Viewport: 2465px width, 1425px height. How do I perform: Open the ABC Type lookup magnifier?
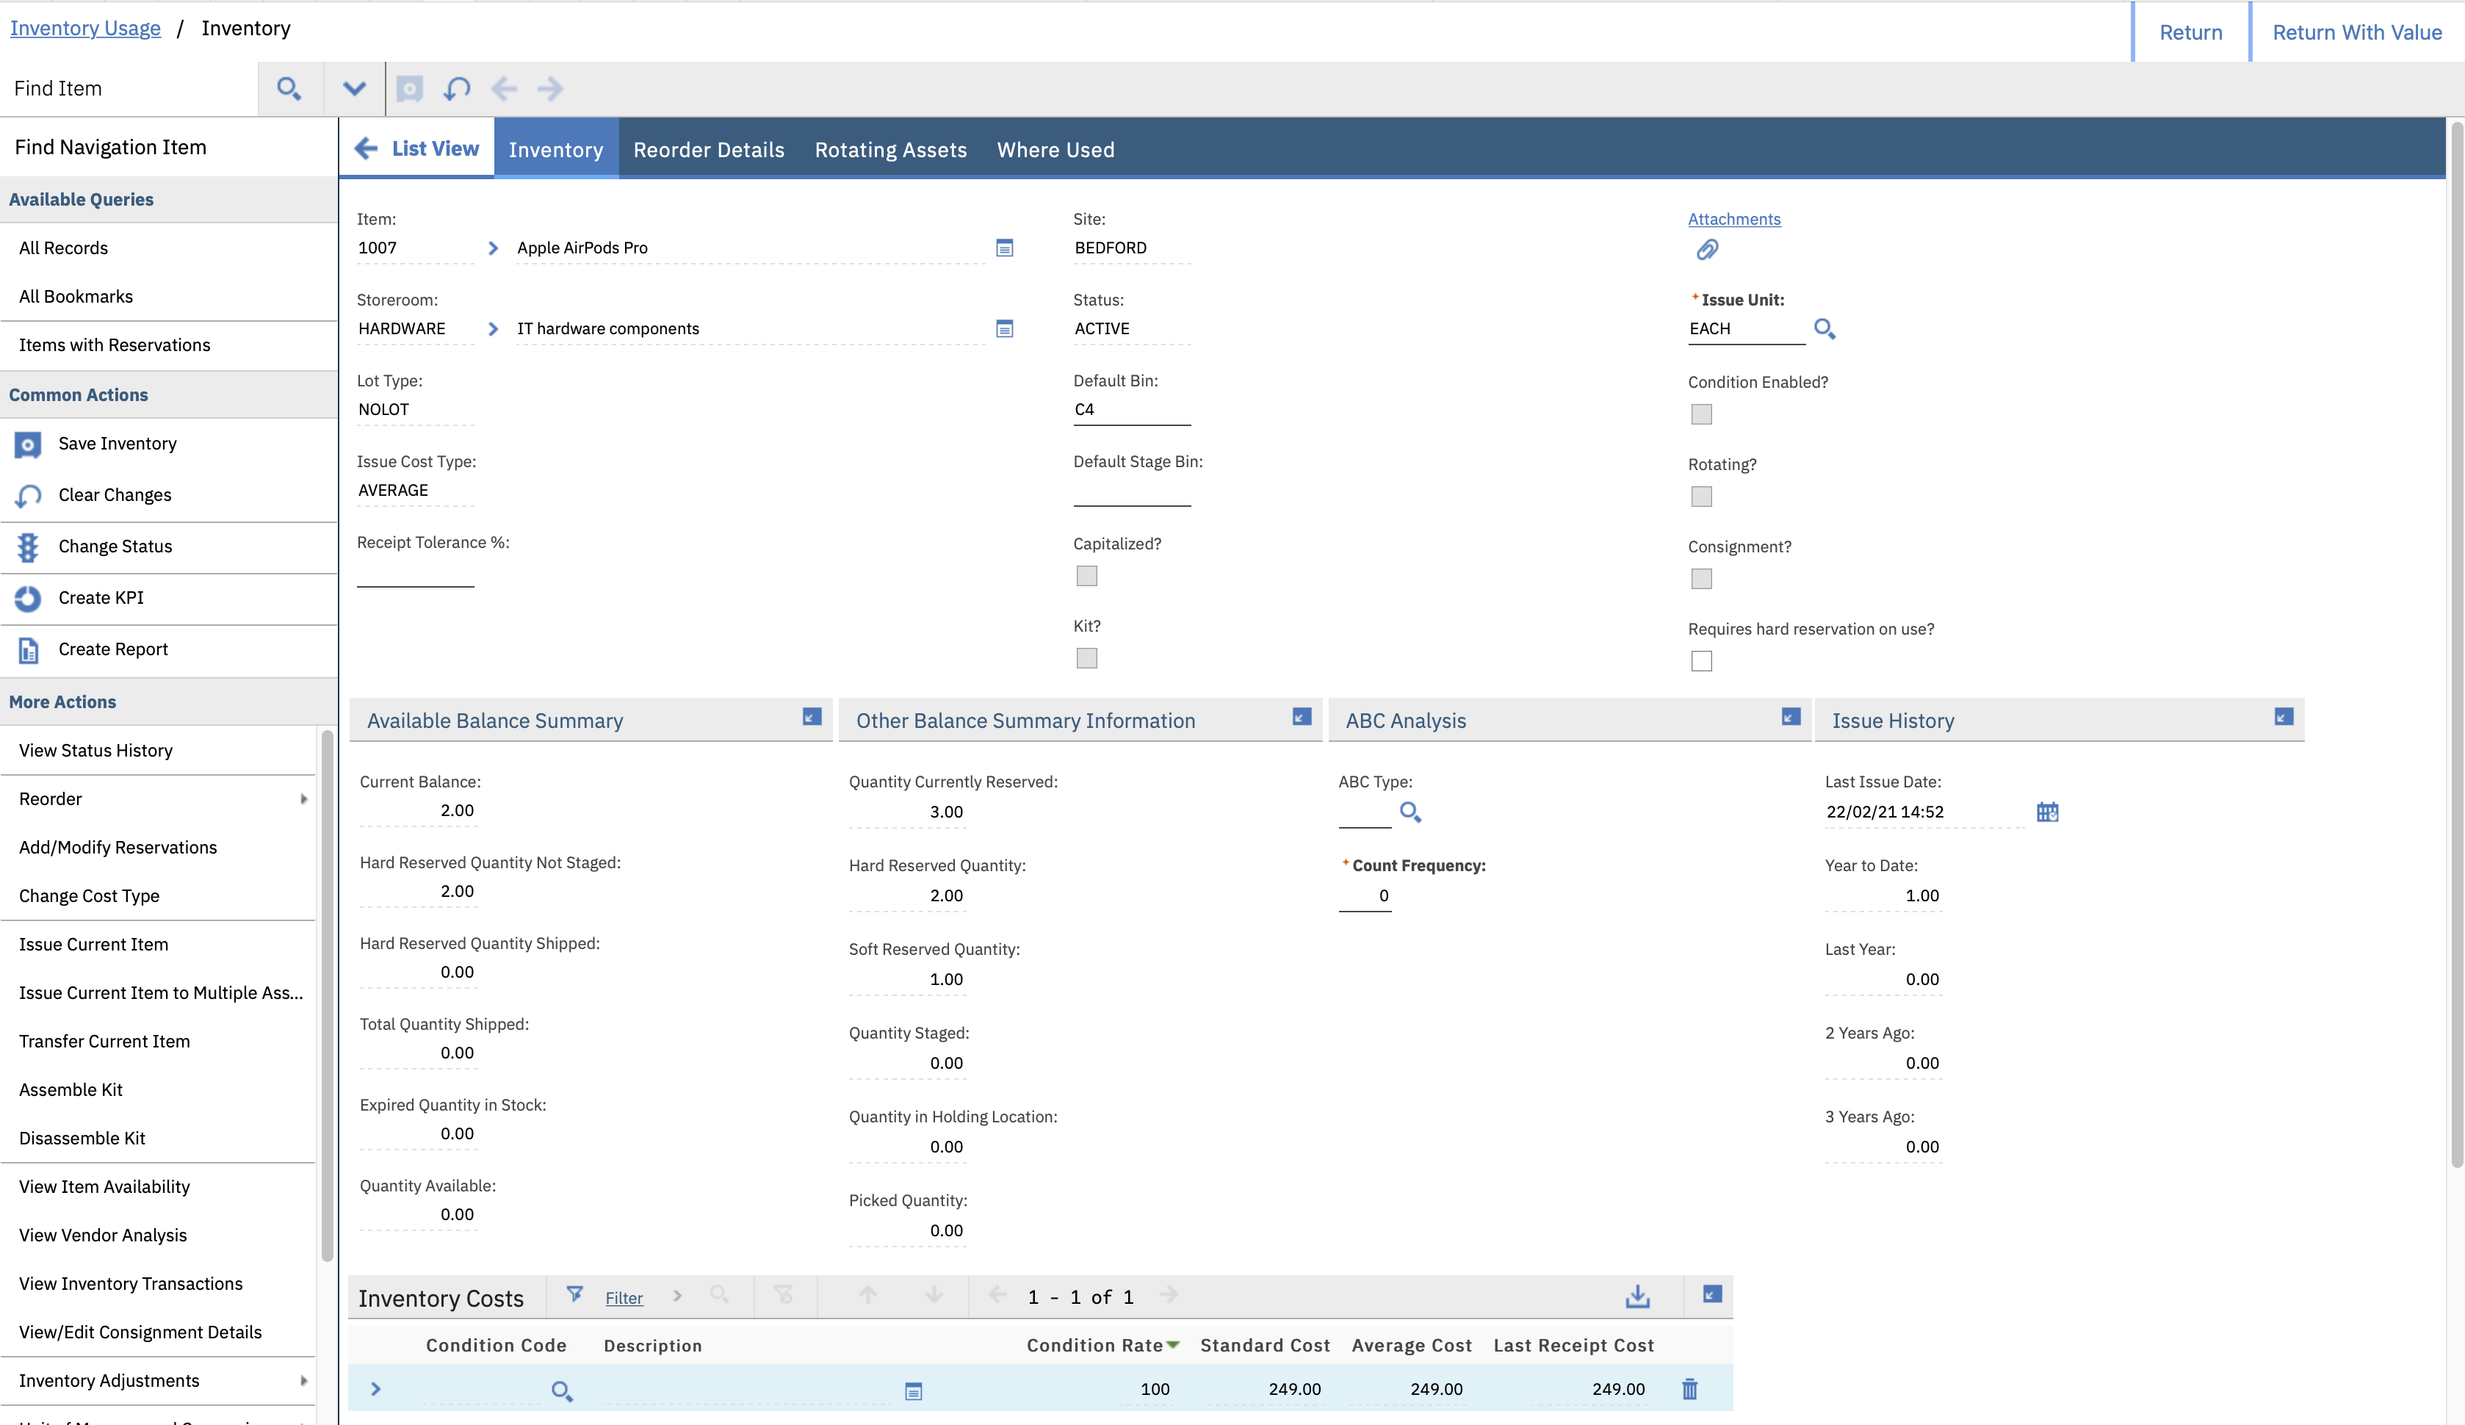click(1410, 812)
